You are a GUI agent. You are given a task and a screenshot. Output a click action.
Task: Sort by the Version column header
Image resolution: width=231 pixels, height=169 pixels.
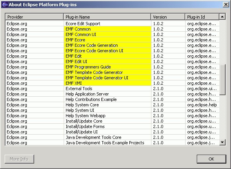[x=168, y=17]
